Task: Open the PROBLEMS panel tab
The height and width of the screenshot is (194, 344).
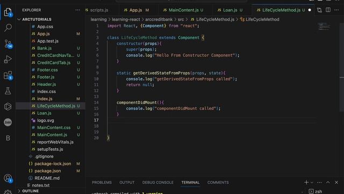Action: pos(102,182)
